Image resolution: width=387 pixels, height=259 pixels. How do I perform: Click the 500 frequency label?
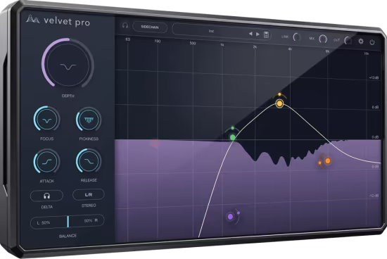pos(193,43)
